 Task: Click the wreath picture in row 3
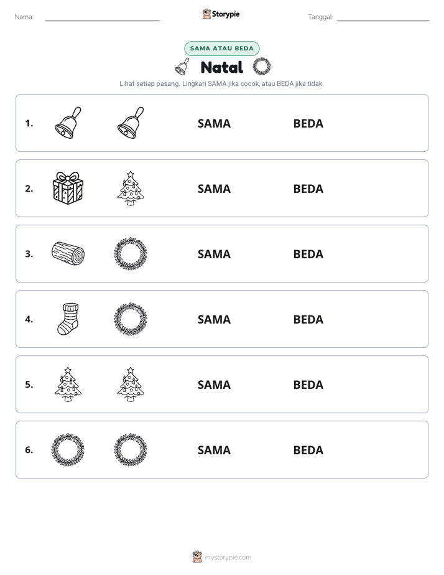click(x=131, y=253)
